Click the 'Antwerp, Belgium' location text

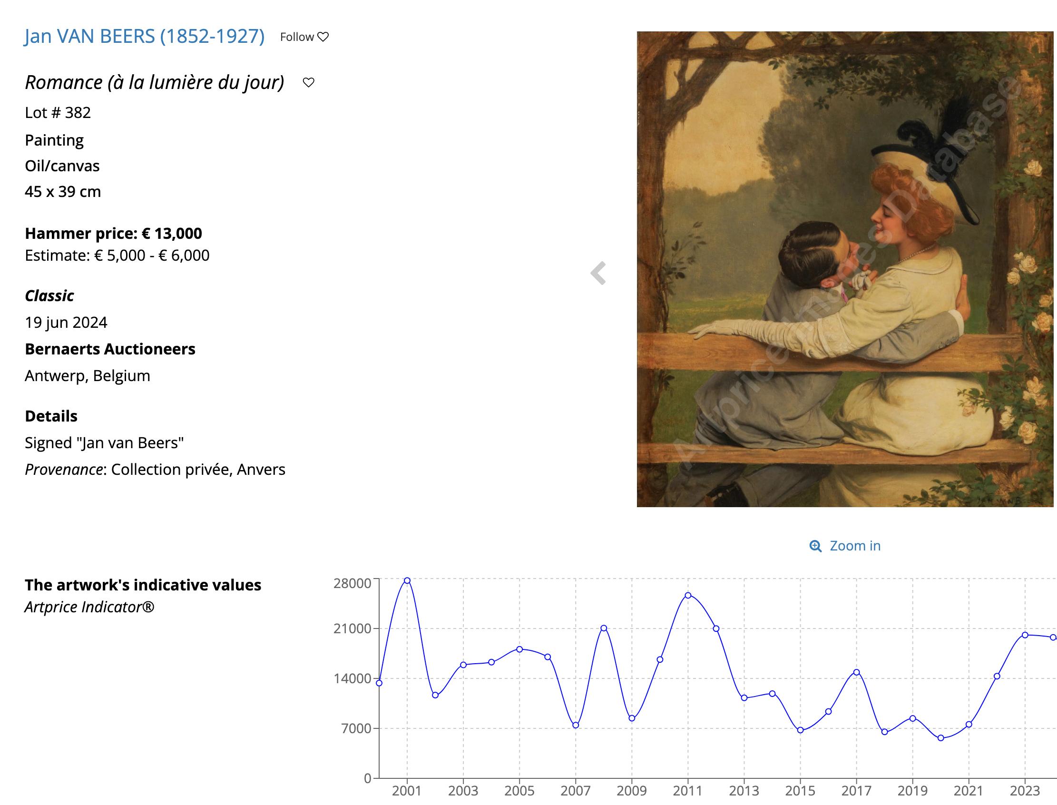(x=88, y=376)
